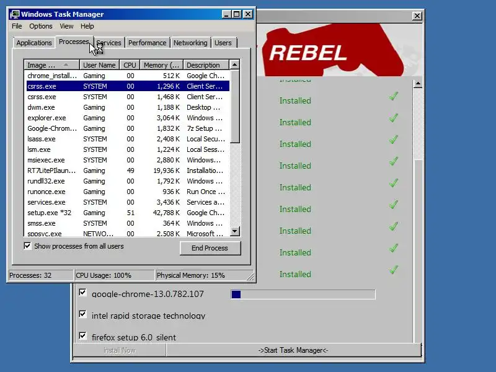Switch to the Users tab
Screen dimensions: 496x372
coord(223,43)
